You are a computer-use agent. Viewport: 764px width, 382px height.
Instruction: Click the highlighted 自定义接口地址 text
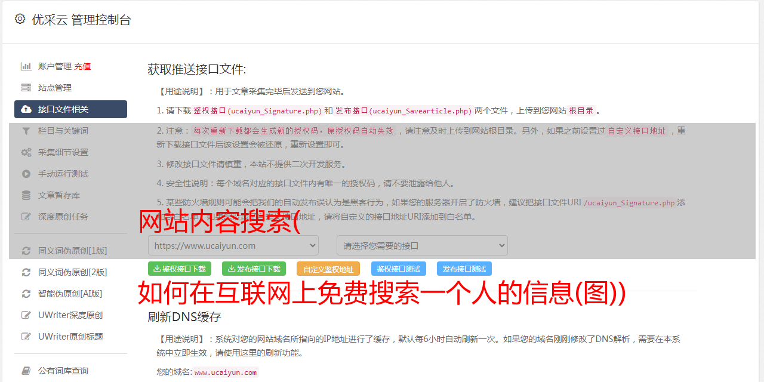(x=637, y=131)
